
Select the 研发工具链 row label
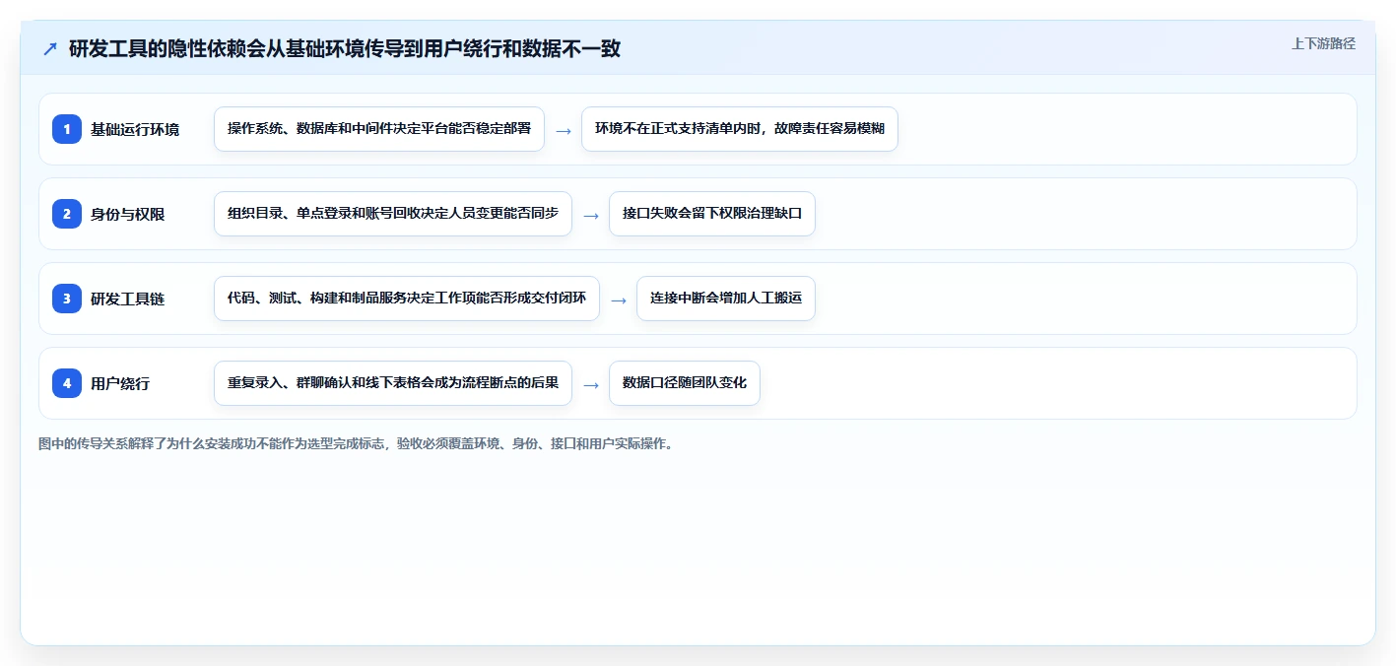tap(127, 299)
